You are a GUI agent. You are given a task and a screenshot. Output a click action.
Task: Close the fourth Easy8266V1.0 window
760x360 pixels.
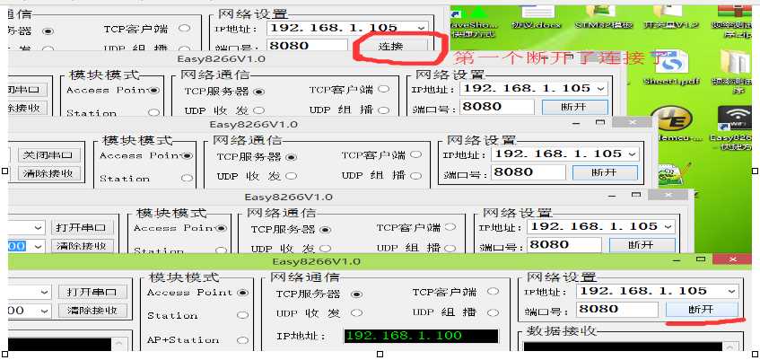coord(668,195)
